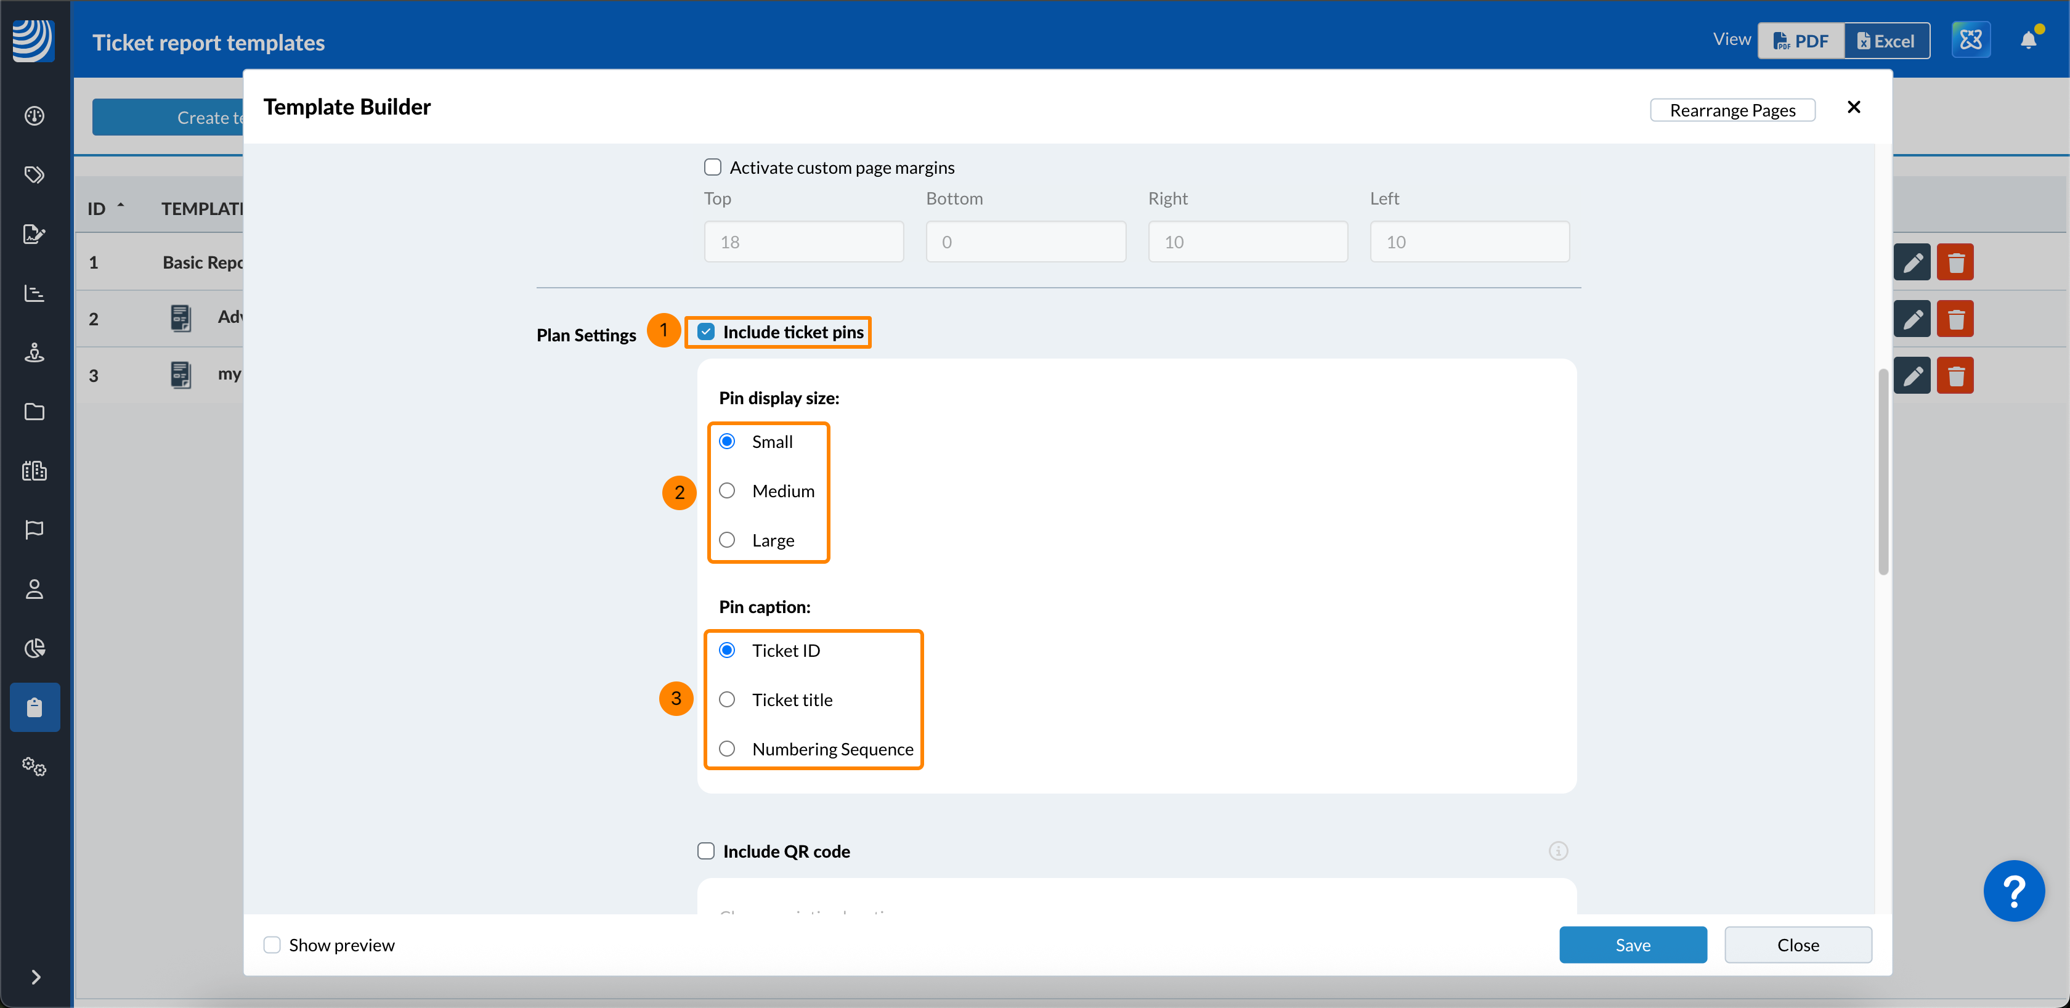Viewport: 2070px width, 1008px height.
Task: Open the dashboard icon in sidebar
Action: click(x=34, y=116)
